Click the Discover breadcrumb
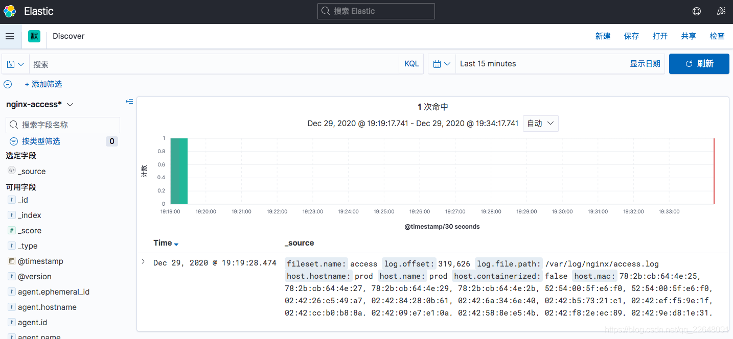733x339 pixels. click(68, 36)
